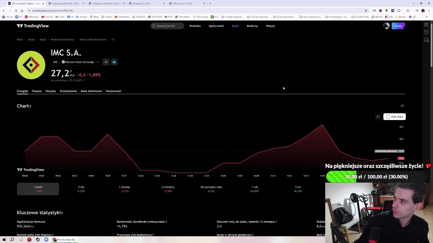This screenshot has width=433, height=243.
Task: Click the embed code icon above chart
Action: pos(402,106)
